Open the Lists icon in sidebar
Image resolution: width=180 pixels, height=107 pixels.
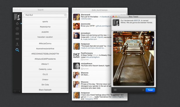coord(17,39)
